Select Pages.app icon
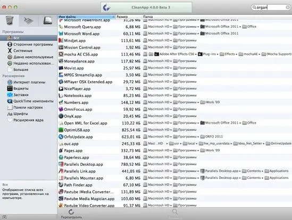292x220 pixels. tap(61, 151)
